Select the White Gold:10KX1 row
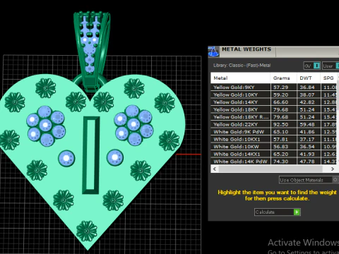 tap(273, 139)
